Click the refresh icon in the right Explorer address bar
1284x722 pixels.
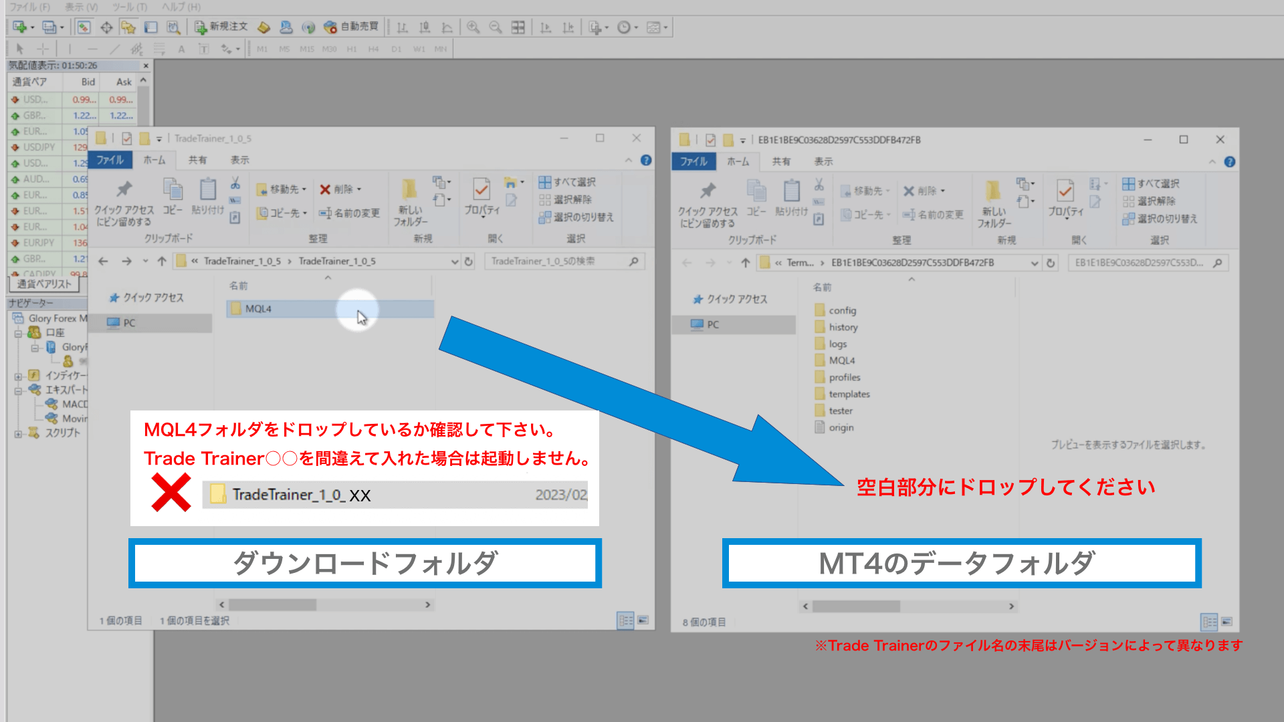1051,263
